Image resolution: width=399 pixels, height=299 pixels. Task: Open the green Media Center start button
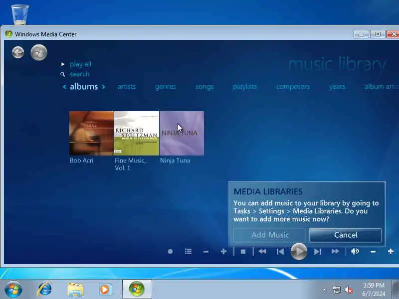(39, 53)
